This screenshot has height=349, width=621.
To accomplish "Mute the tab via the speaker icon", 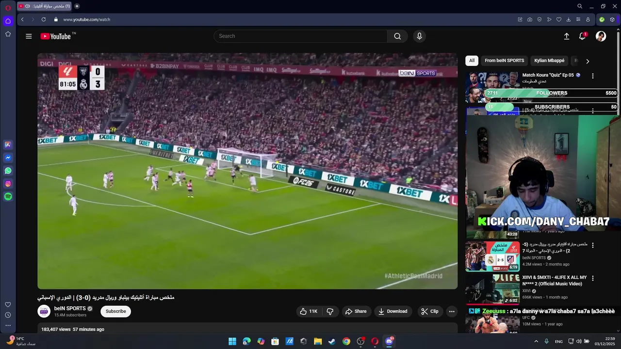I will 27,6.
